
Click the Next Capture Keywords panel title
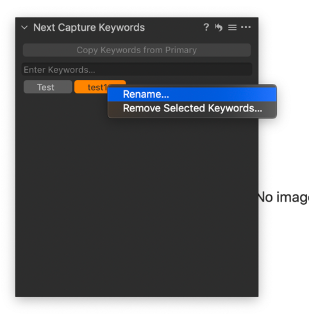89,28
